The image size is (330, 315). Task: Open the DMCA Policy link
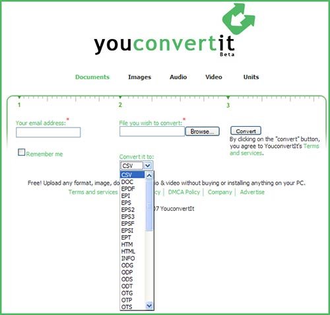184,192
